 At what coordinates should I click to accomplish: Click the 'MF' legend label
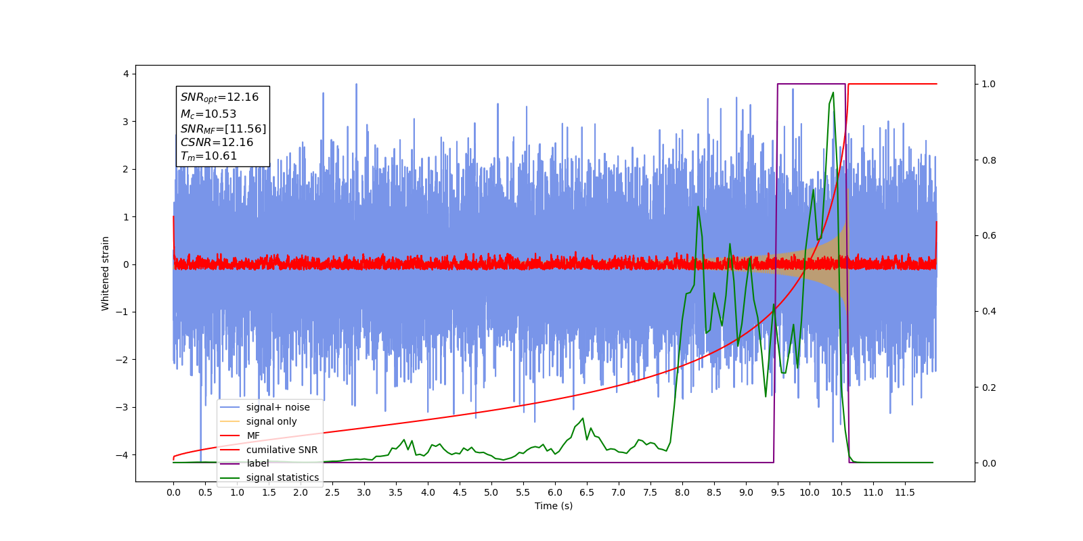(252, 436)
